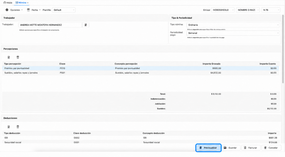The width and height of the screenshot is (285, 157).
Task: Select the Premios por puntualidad row
Action: point(141,68)
